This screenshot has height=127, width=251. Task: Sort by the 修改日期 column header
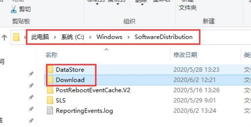185,55
